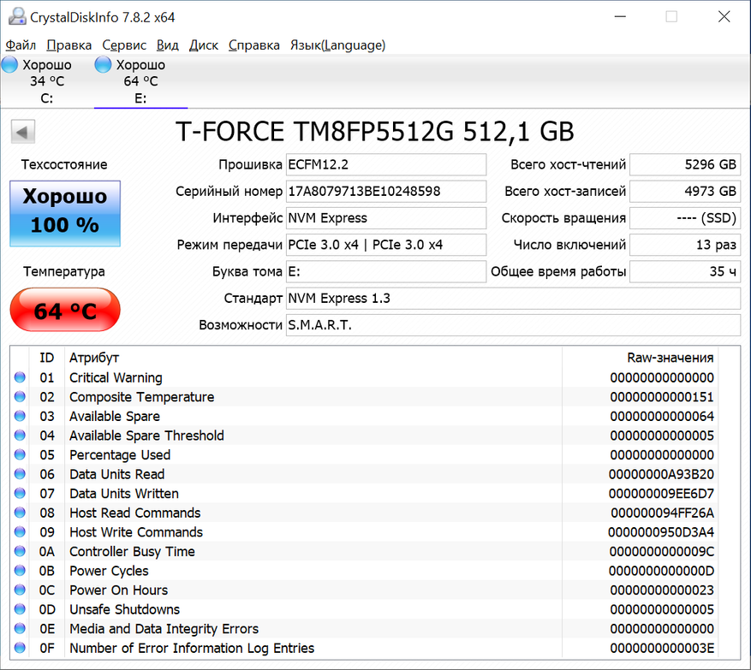Click raw value 00000000A93B20

tap(661, 474)
